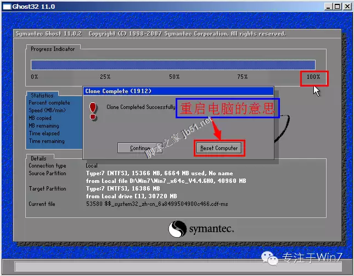354x276 pixels.
Task: Click the 25% progress label
Action: pos(105,77)
